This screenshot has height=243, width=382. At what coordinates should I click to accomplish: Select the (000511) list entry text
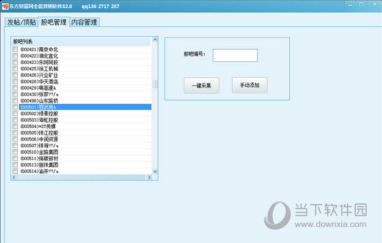40,158
